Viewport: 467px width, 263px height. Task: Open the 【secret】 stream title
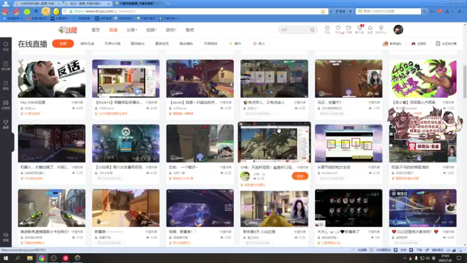coord(193,102)
